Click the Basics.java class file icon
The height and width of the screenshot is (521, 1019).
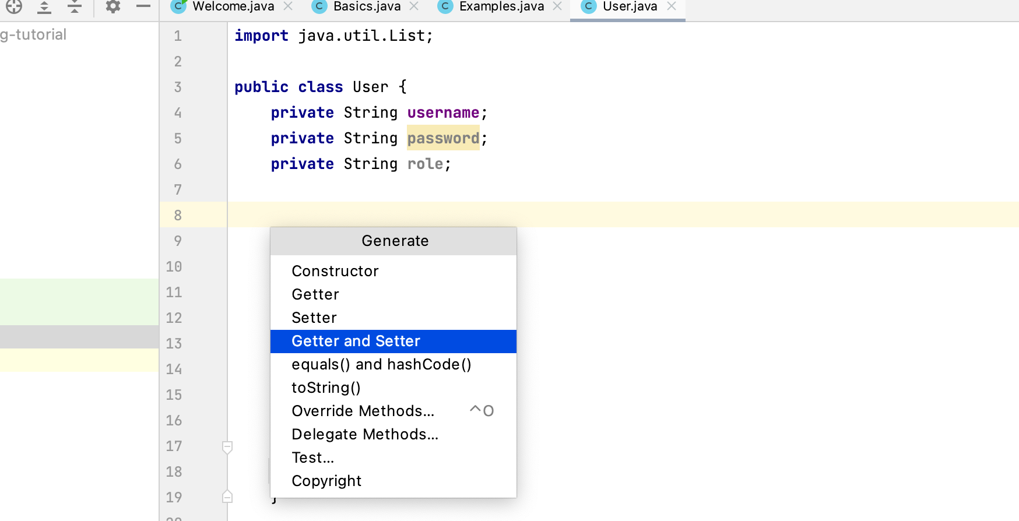[319, 6]
